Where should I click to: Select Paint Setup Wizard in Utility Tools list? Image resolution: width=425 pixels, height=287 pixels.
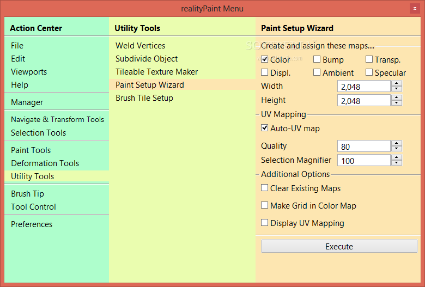[182, 84]
